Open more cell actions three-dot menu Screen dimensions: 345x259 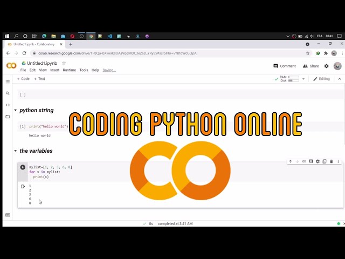(x=338, y=161)
